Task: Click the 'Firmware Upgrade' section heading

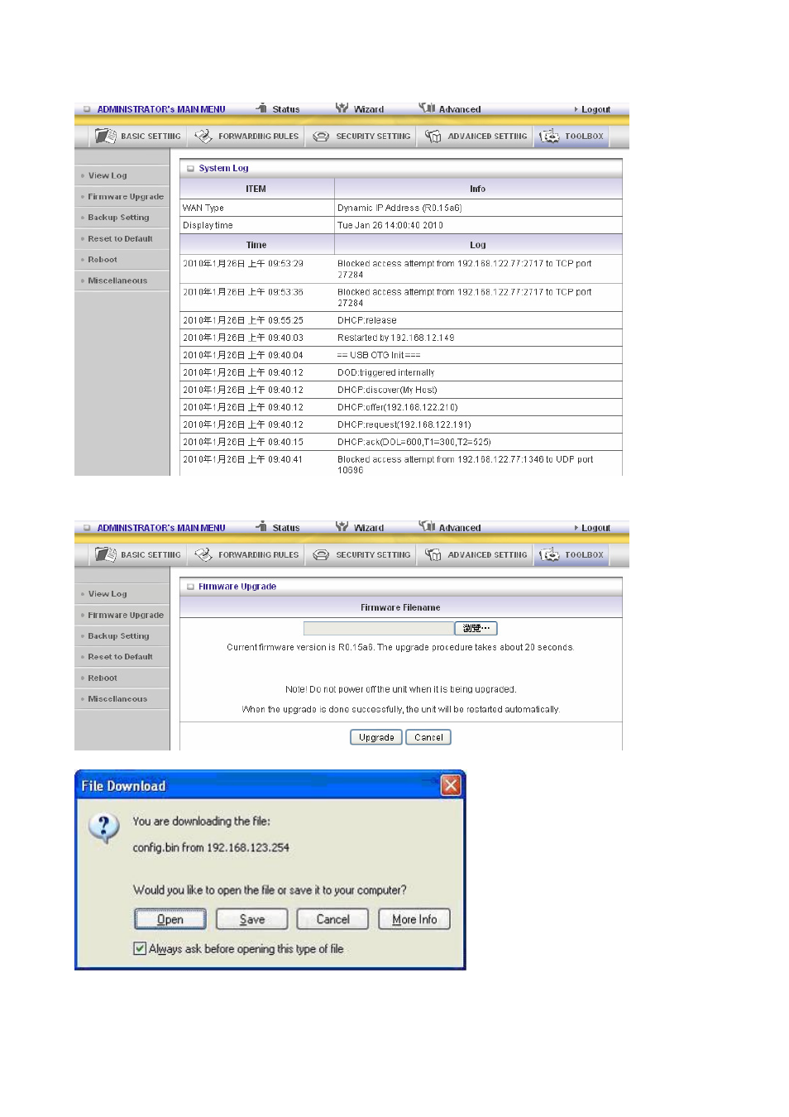Action: (x=237, y=587)
